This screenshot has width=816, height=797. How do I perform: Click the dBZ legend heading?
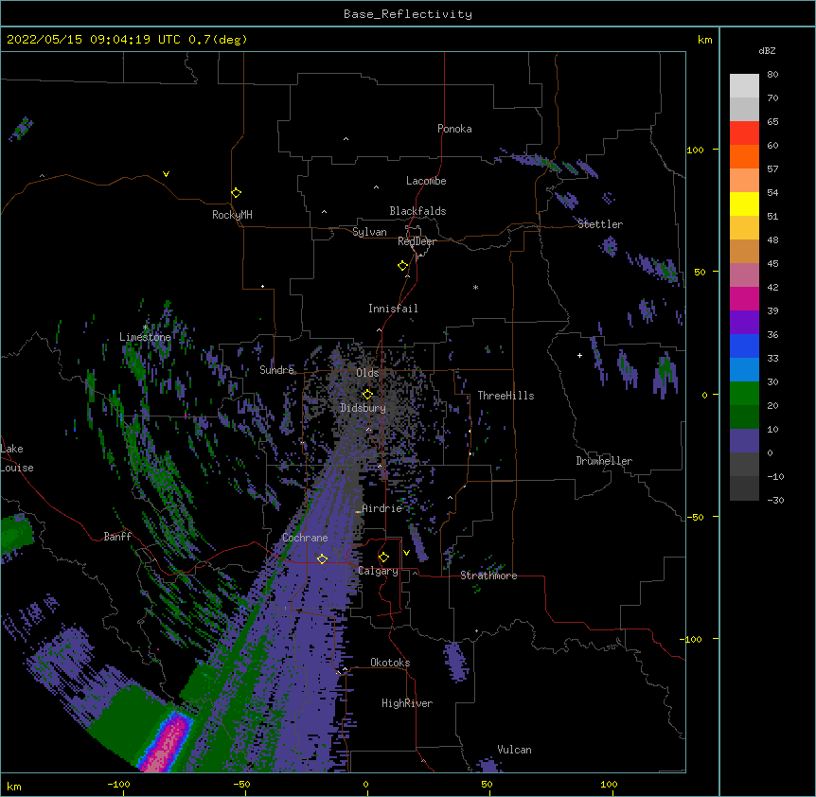point(767,50)
